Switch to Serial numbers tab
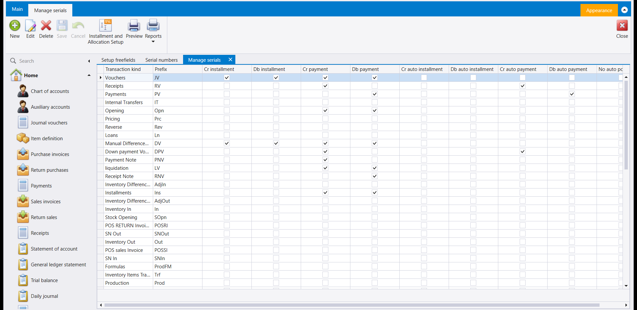637x310 pixels. [x=161, y=60]
